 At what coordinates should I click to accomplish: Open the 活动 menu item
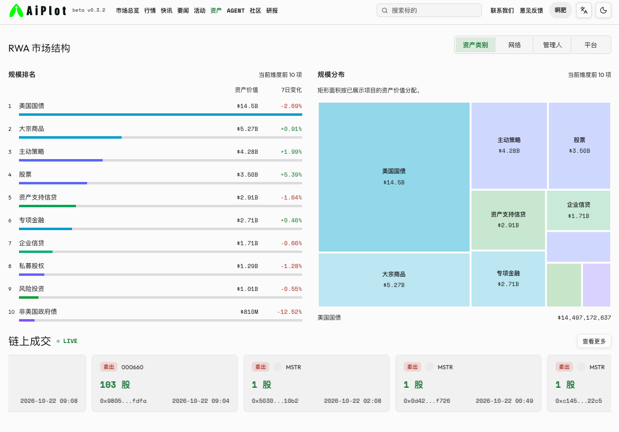click(x=200, y=10)
